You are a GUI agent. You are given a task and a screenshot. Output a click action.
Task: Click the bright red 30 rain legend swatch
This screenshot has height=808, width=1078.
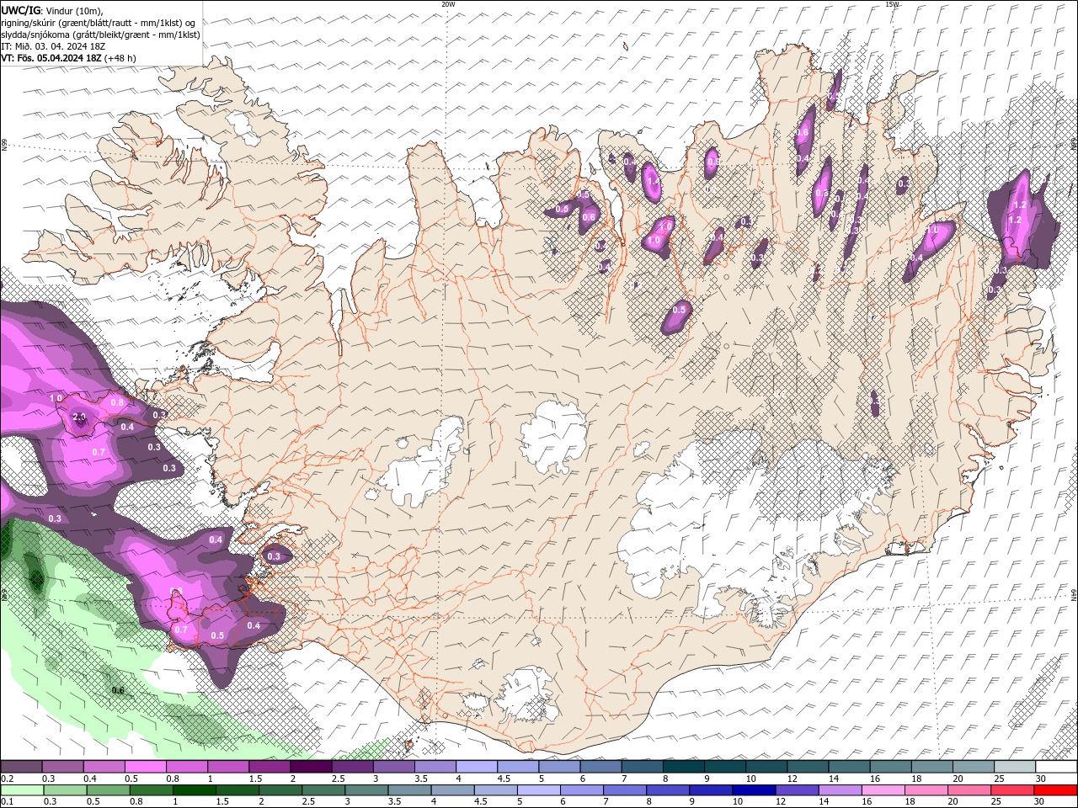tap(1054, 790)
